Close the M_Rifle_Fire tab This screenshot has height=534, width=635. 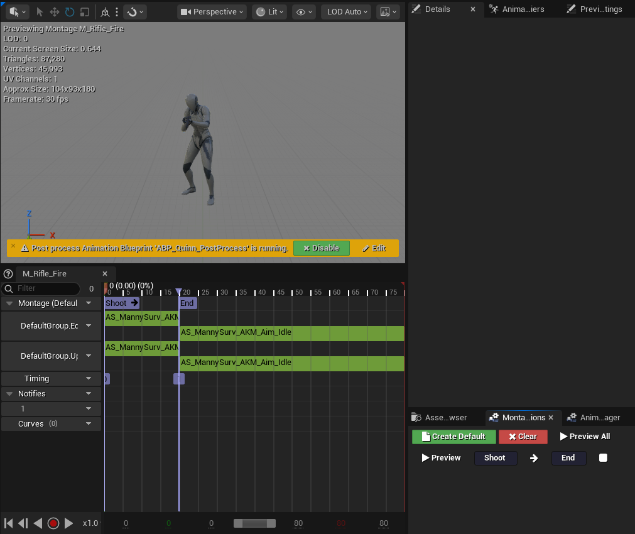(x=105, y=273)
